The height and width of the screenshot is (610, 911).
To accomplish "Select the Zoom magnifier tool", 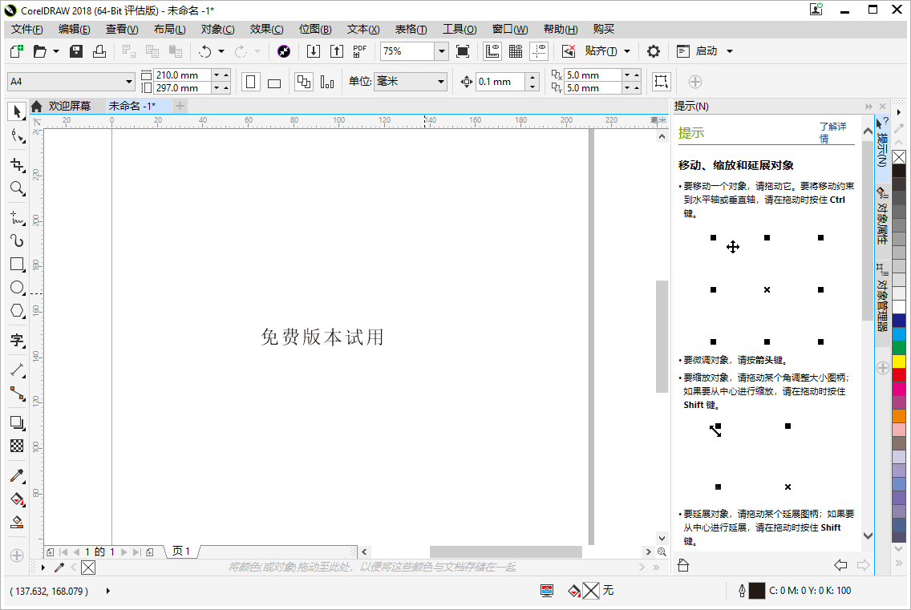I will [17, 188].
